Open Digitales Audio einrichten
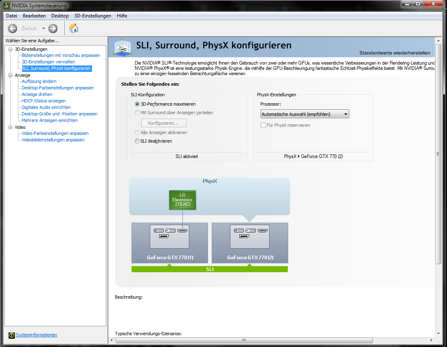447x347 pixels. tap(46, 108)
